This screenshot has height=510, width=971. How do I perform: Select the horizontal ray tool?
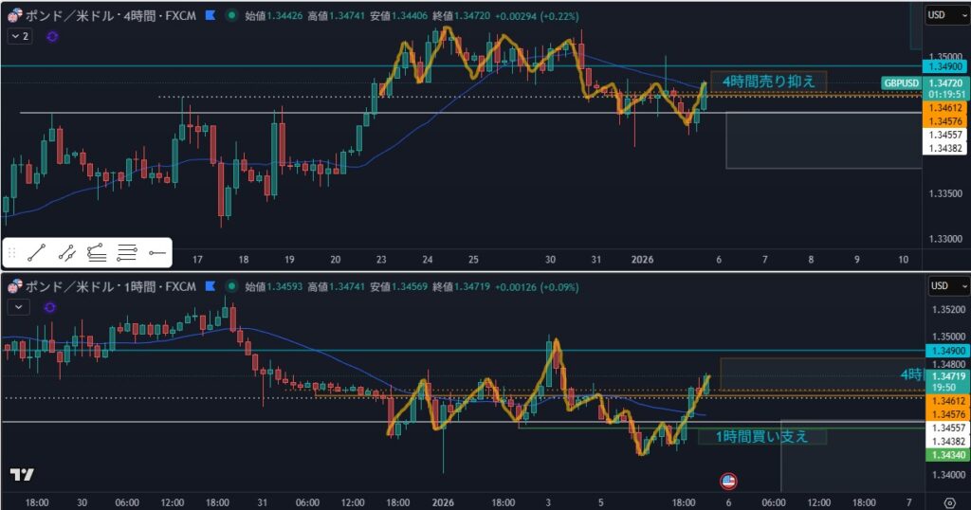pyautogui.click(x=156, y=252)
